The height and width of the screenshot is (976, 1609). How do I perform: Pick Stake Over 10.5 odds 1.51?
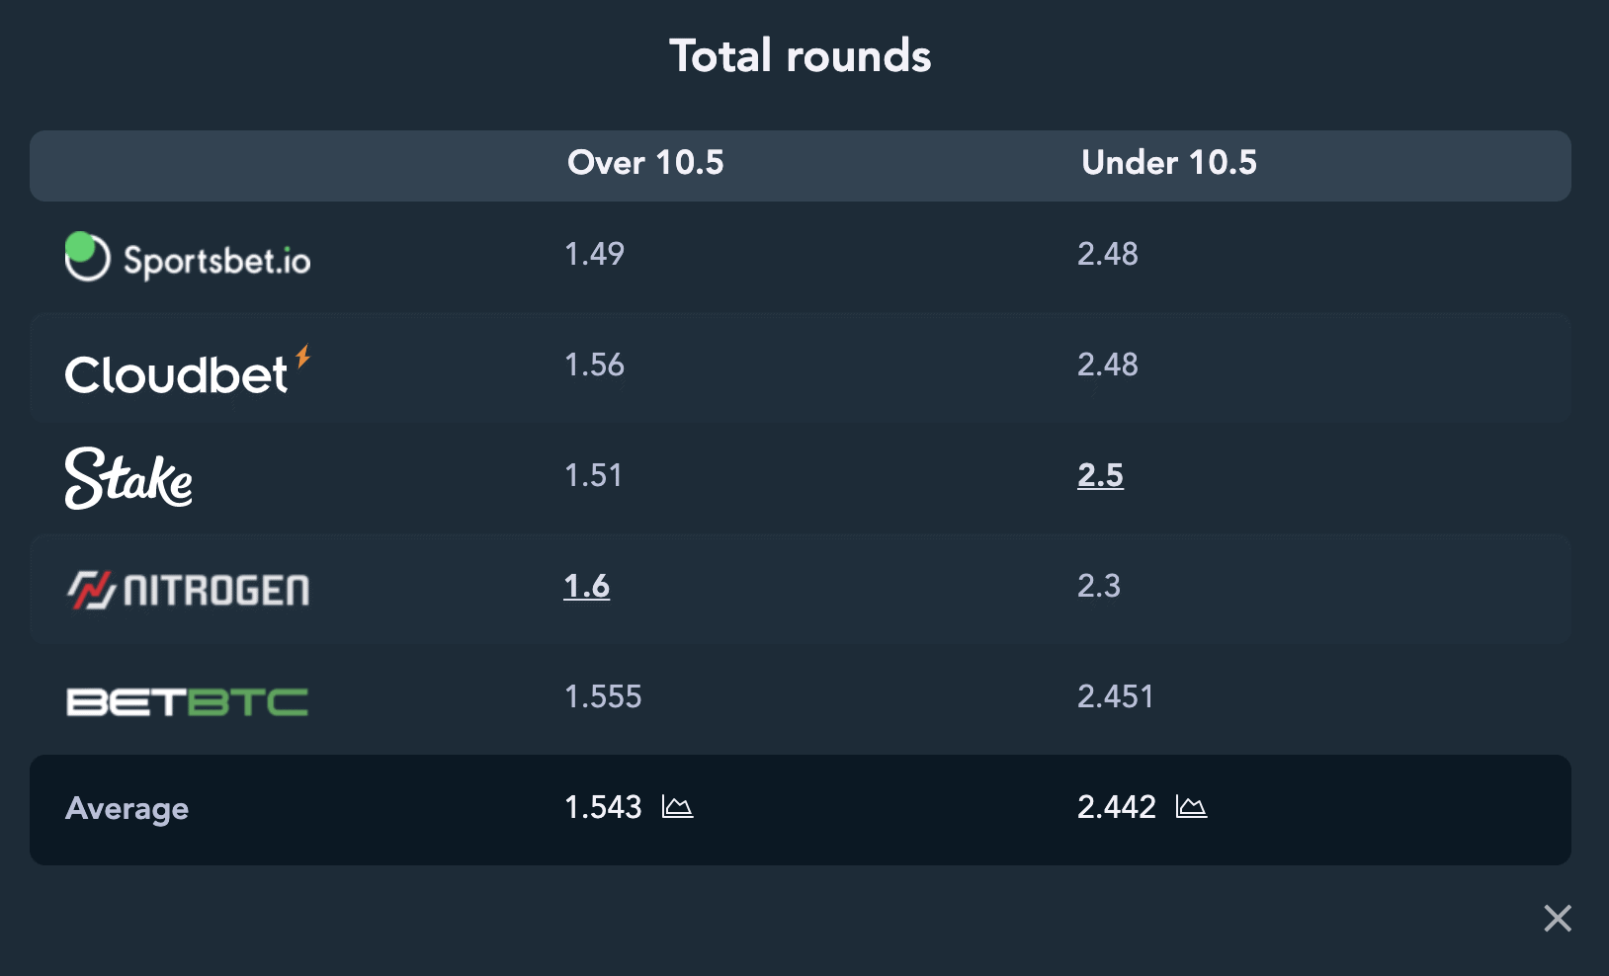pyautogui.click(x=593, y=475)
